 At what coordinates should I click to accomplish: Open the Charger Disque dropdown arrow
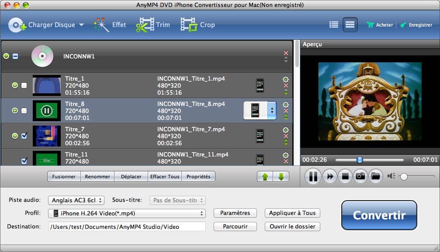(81, 25)
